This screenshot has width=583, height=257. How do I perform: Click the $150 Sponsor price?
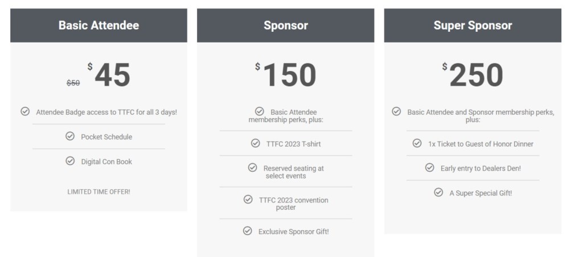pos(289,75)
